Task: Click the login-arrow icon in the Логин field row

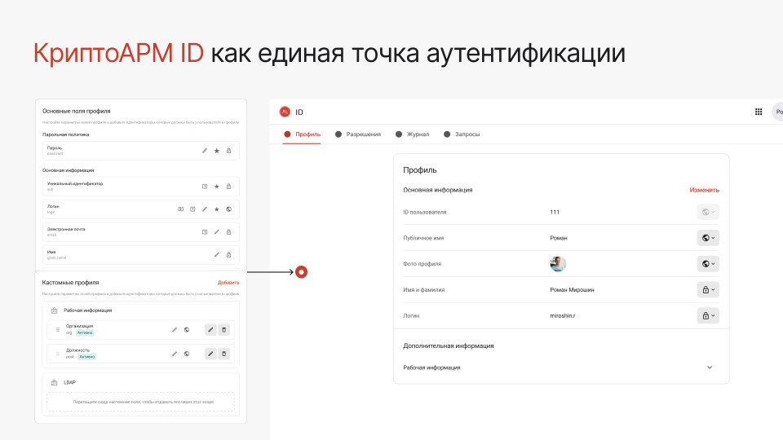Action: pyautogui.click(x=181, y=209)
